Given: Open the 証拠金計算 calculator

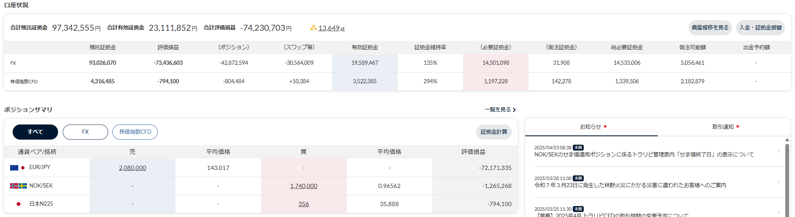Looking at the screenshot, I should [494, 132].
